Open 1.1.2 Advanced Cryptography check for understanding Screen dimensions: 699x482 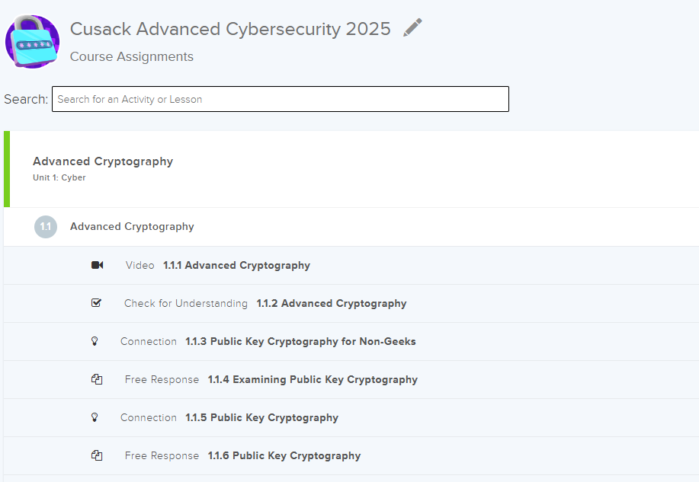click(331, 304)
